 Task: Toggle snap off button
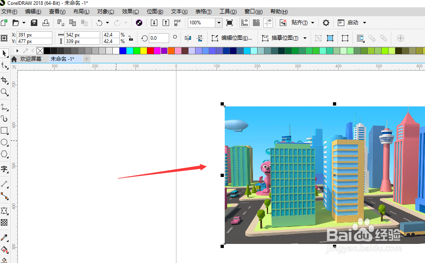click(x=283, y=23)
